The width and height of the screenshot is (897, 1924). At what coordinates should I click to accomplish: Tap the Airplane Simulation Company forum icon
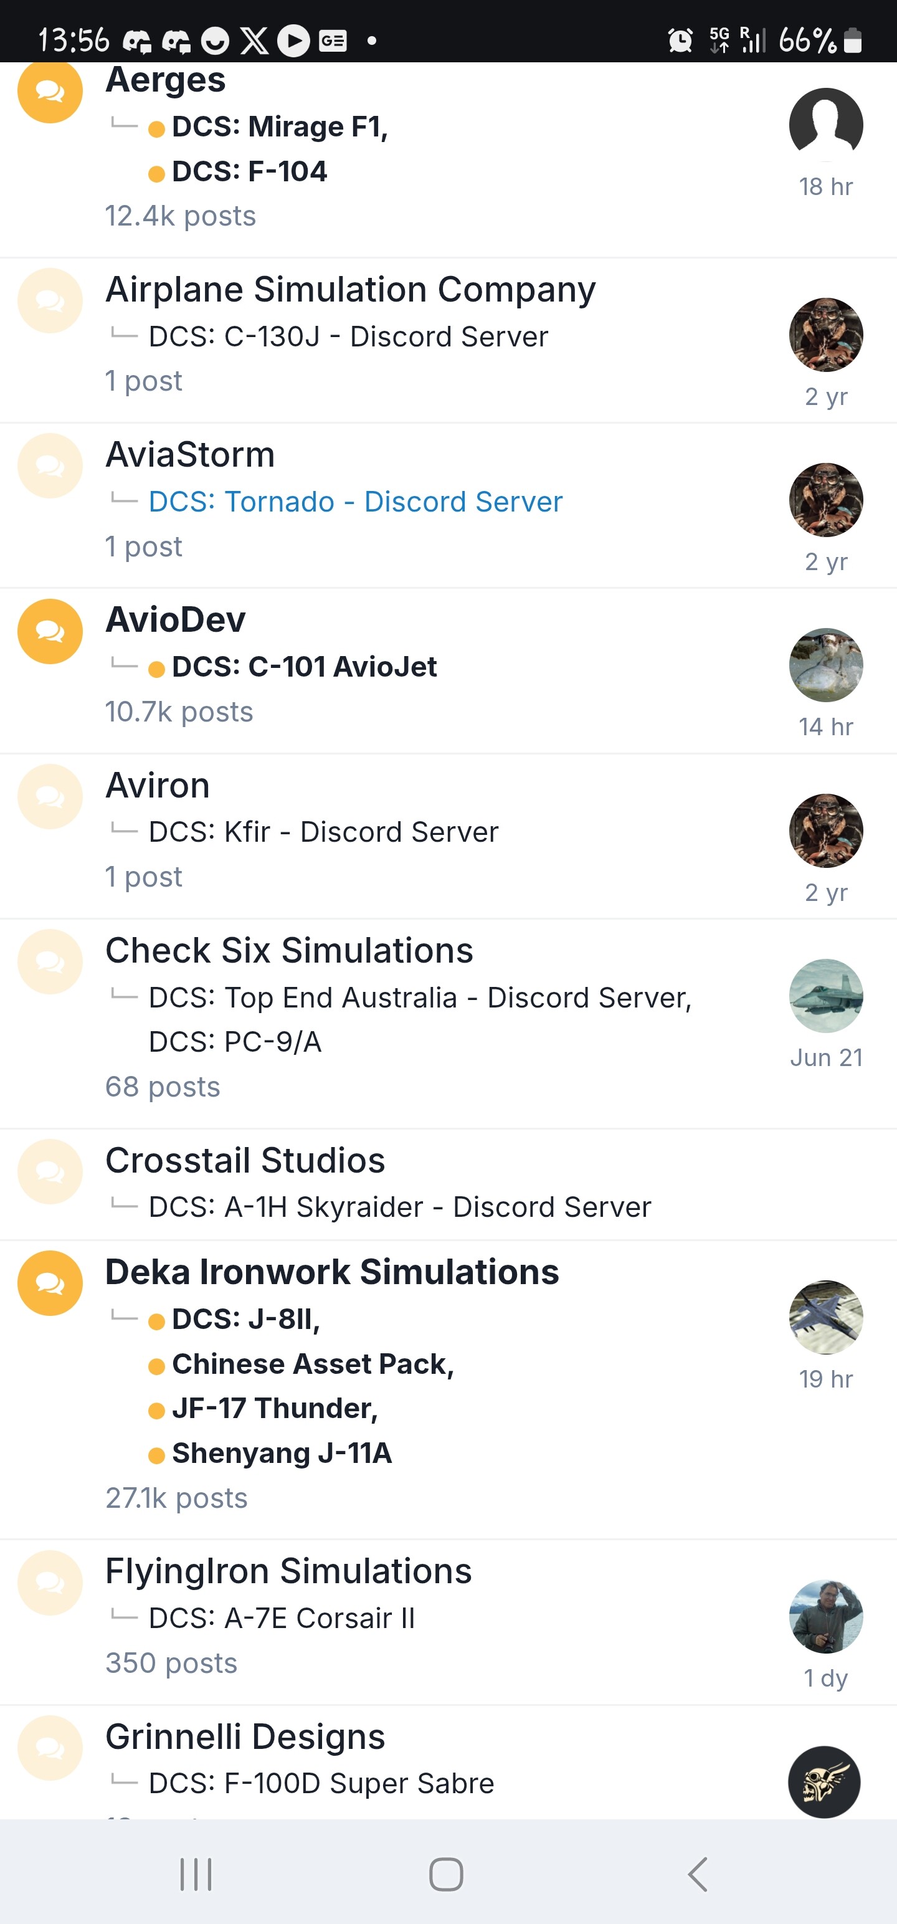50,301
